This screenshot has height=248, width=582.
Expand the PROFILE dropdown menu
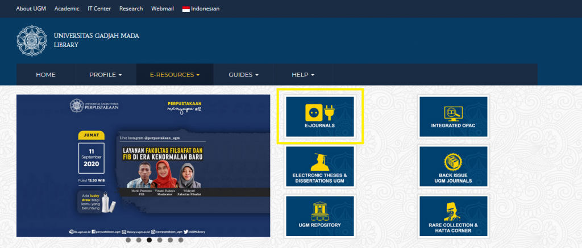[106, 74]
